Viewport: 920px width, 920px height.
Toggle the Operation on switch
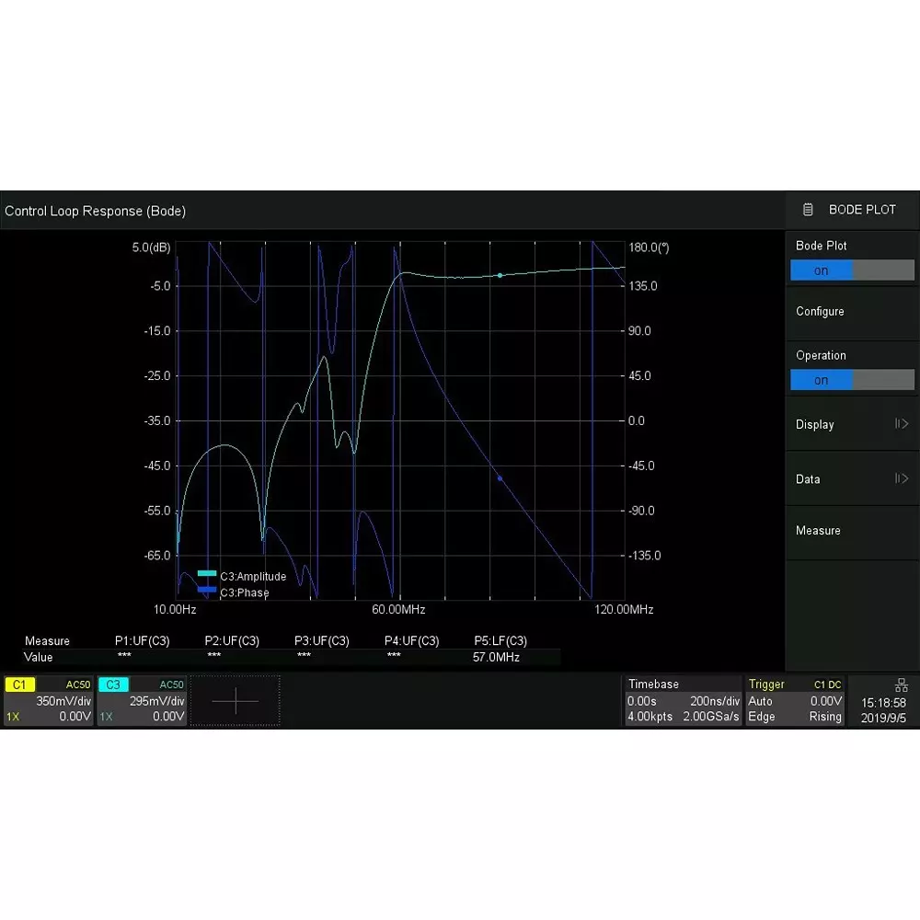(x=852, y=380)
